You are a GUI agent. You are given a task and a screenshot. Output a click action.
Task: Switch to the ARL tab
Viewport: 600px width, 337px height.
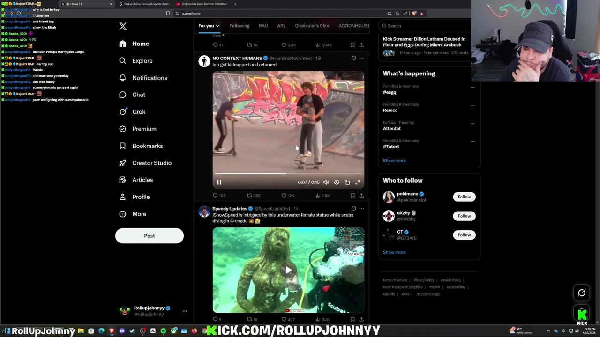pos(281,26)
